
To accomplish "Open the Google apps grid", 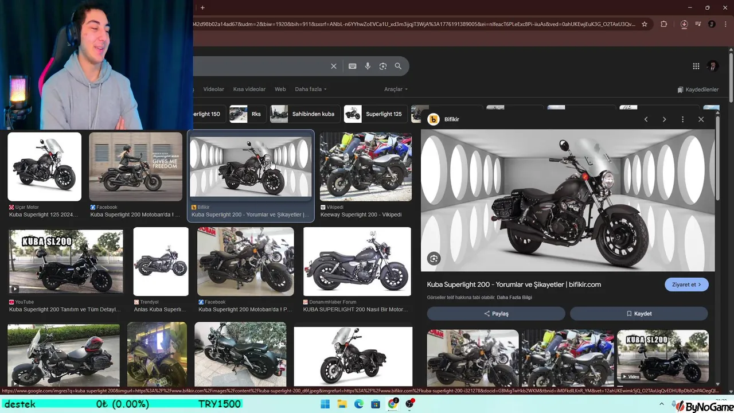I will tap(696, 66).
